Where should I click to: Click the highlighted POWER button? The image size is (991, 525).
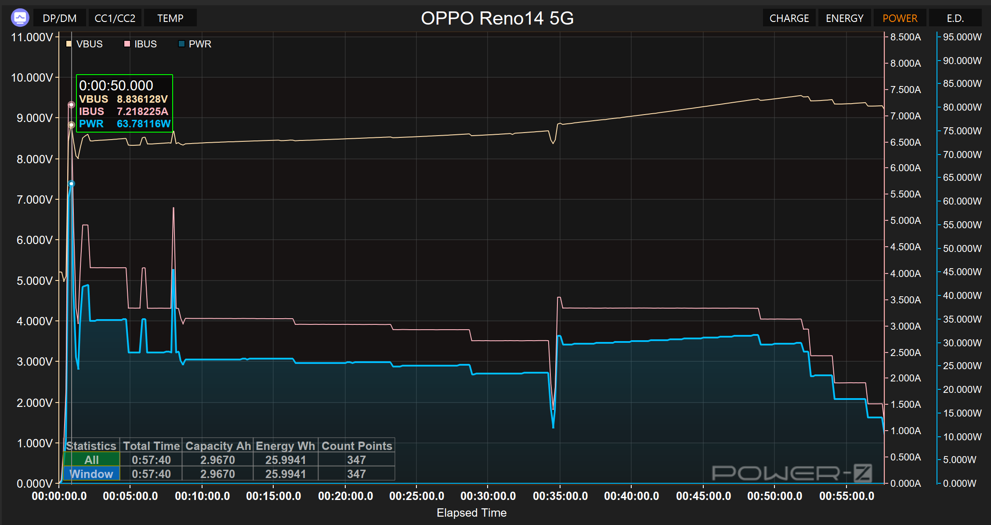pos(900,18)
